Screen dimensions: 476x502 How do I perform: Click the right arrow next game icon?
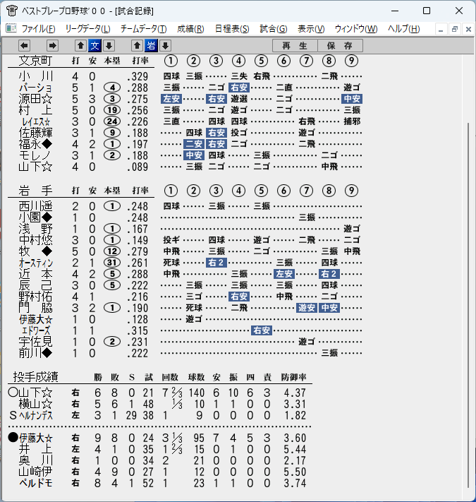click(52, 46)
